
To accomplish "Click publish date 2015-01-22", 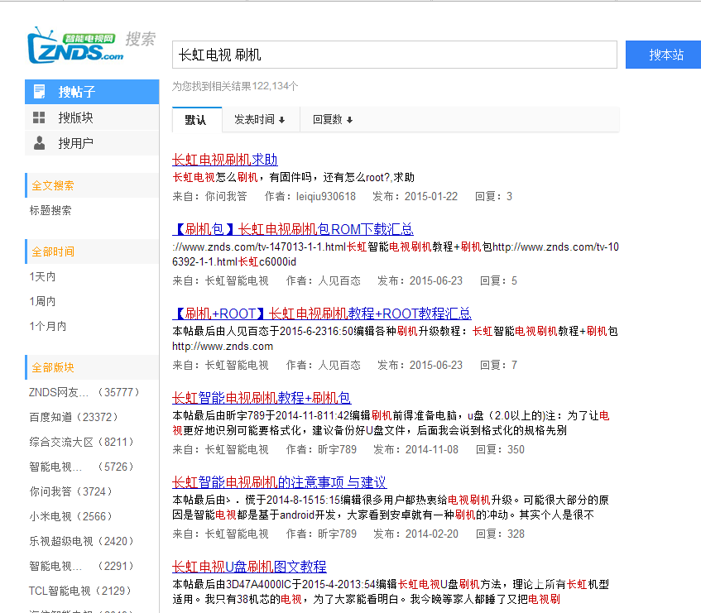I will pyautogui.click(x=431, y=196).
